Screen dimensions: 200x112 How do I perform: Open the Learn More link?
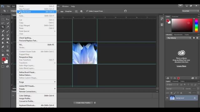pos(181,66)
